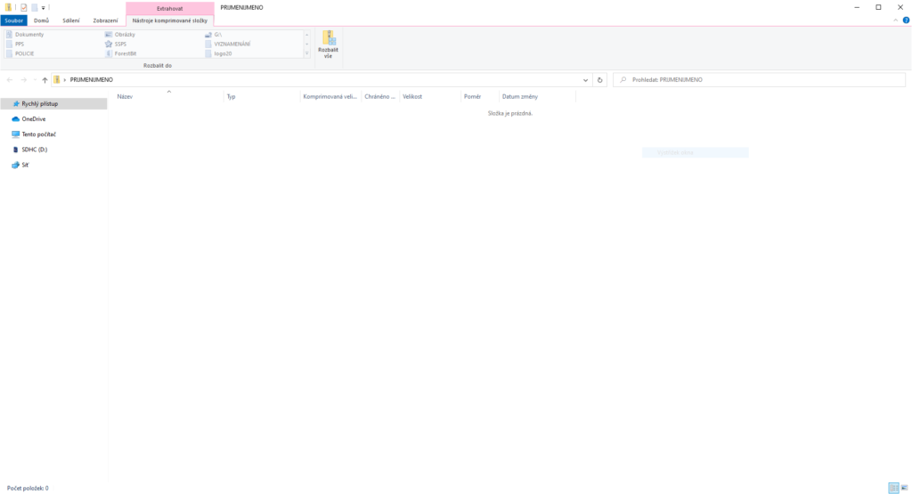Open Quick Access Toolbar customize dropdown
Viewport: 912px width, 494px height.
(43, 7)
